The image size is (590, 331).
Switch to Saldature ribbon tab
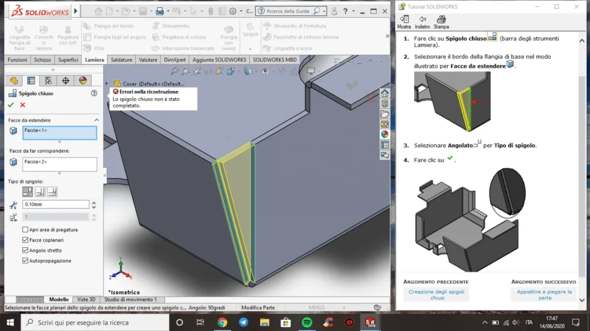122,60
